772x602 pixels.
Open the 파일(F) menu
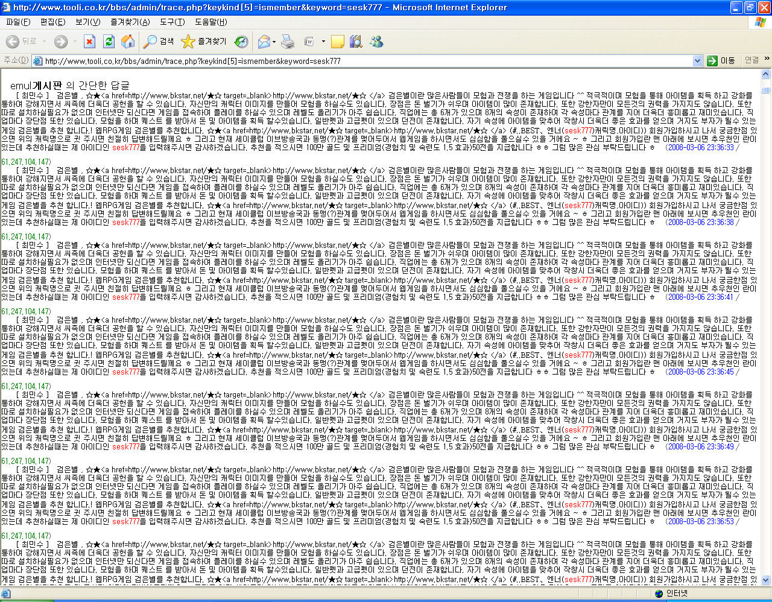18,22
